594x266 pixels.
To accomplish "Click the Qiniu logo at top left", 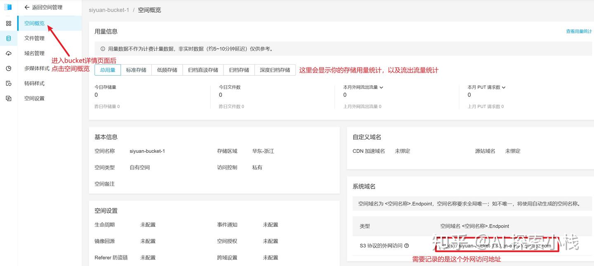I will [x=8, y=7].
